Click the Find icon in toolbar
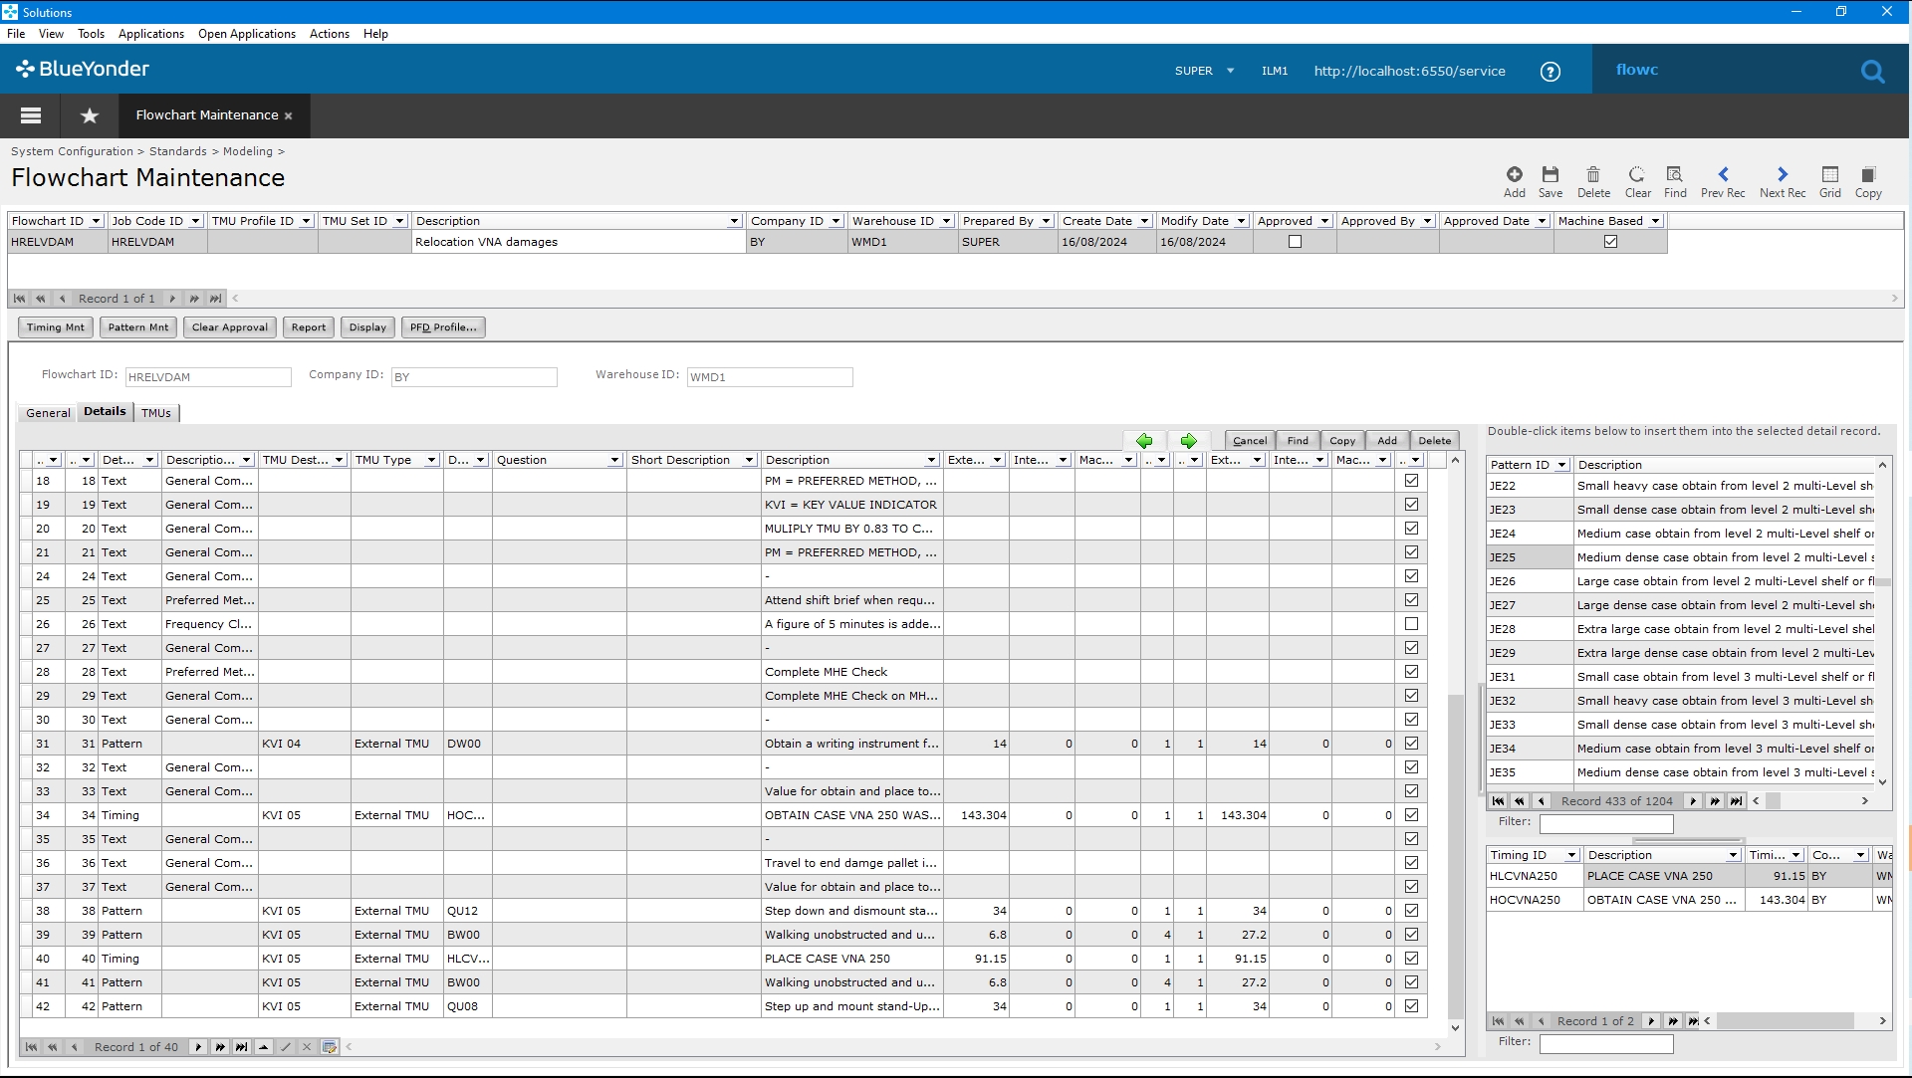This screenshot has width=1912, height=1078. pos(1675,174)
